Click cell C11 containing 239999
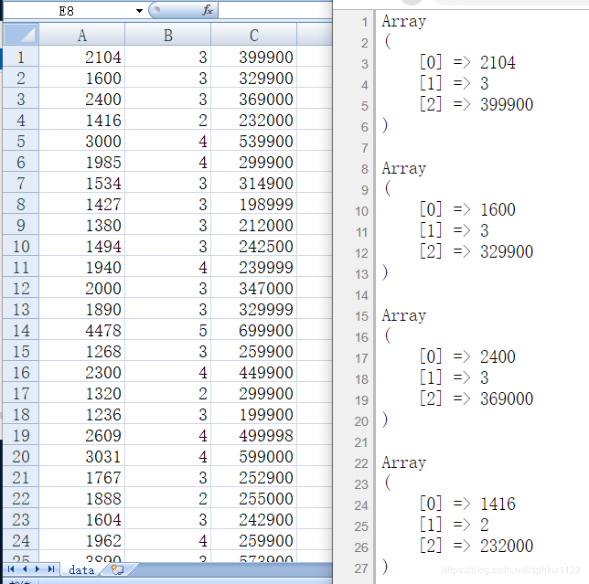Screen dimensions: 589x584 (254, 267)
